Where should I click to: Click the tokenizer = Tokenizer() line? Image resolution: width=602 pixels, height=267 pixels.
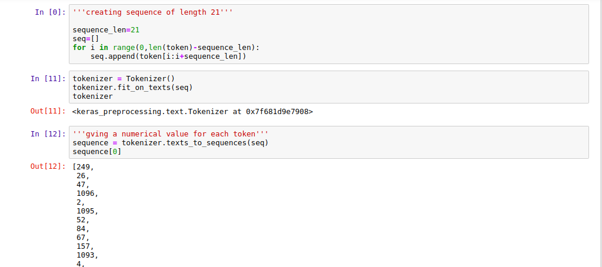pyautogui.click(x=124, y=79)
